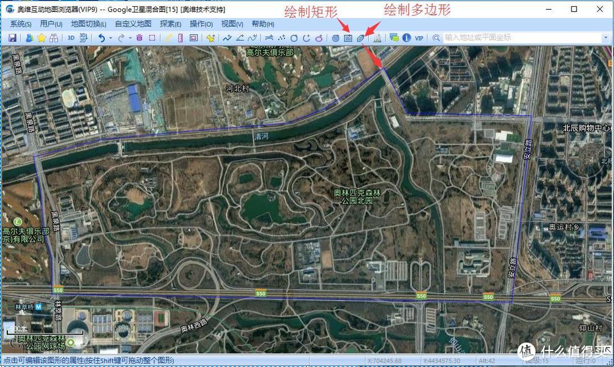Open the 操作(O) menu
This screenshot has height=367, width=614.
click(x=201, y=24)
